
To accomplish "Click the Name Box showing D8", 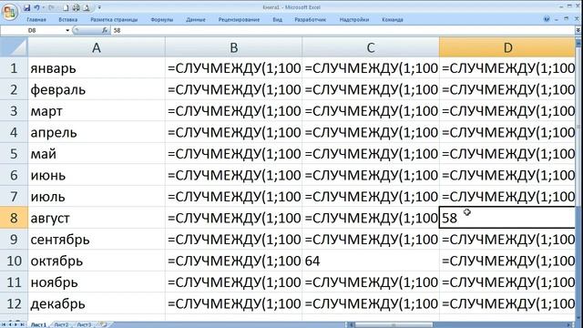I will point(33,30).
